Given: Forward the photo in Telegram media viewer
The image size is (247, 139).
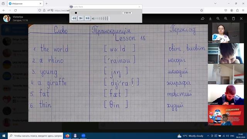Looking at the screenshot, I should coord(203,19).
